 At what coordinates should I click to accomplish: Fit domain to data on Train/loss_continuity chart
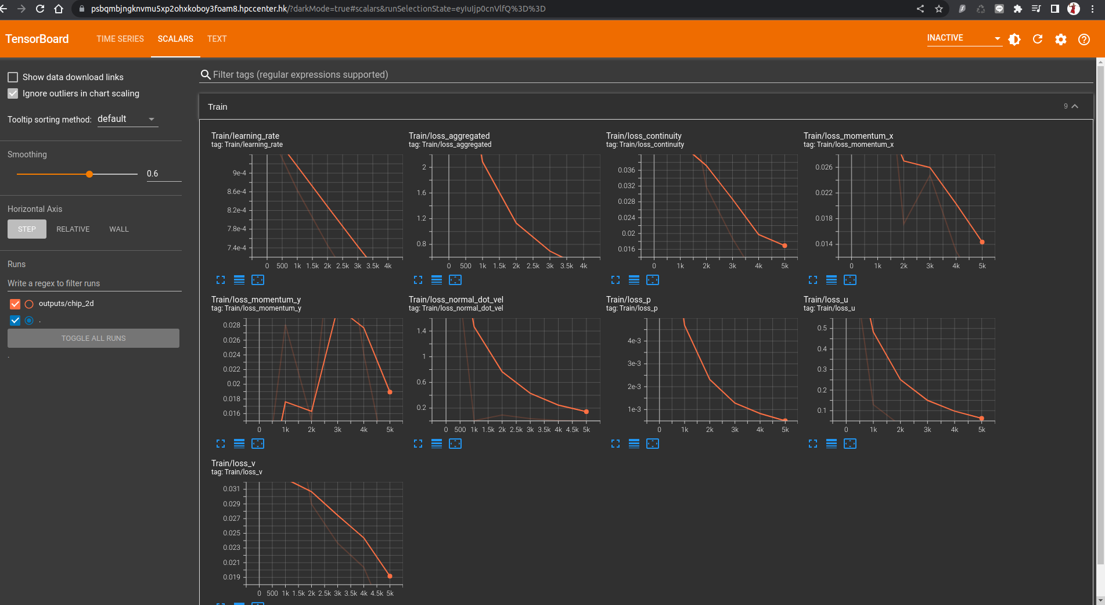(653, 280)
